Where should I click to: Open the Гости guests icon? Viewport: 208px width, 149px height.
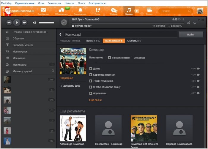pos(97,11)
